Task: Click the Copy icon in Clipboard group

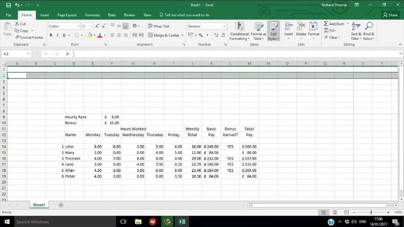Action: point(17,31)
